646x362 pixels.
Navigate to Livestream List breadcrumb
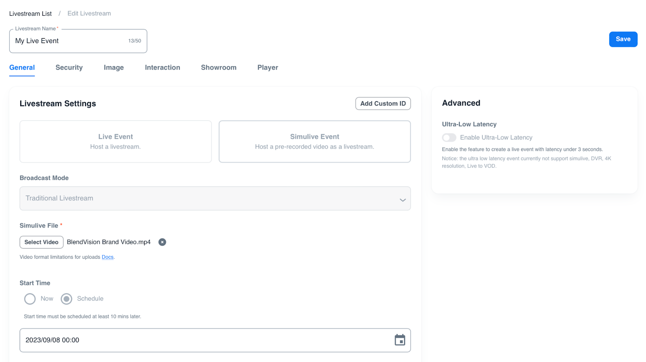pyautogui.click(x=30, y=14)
